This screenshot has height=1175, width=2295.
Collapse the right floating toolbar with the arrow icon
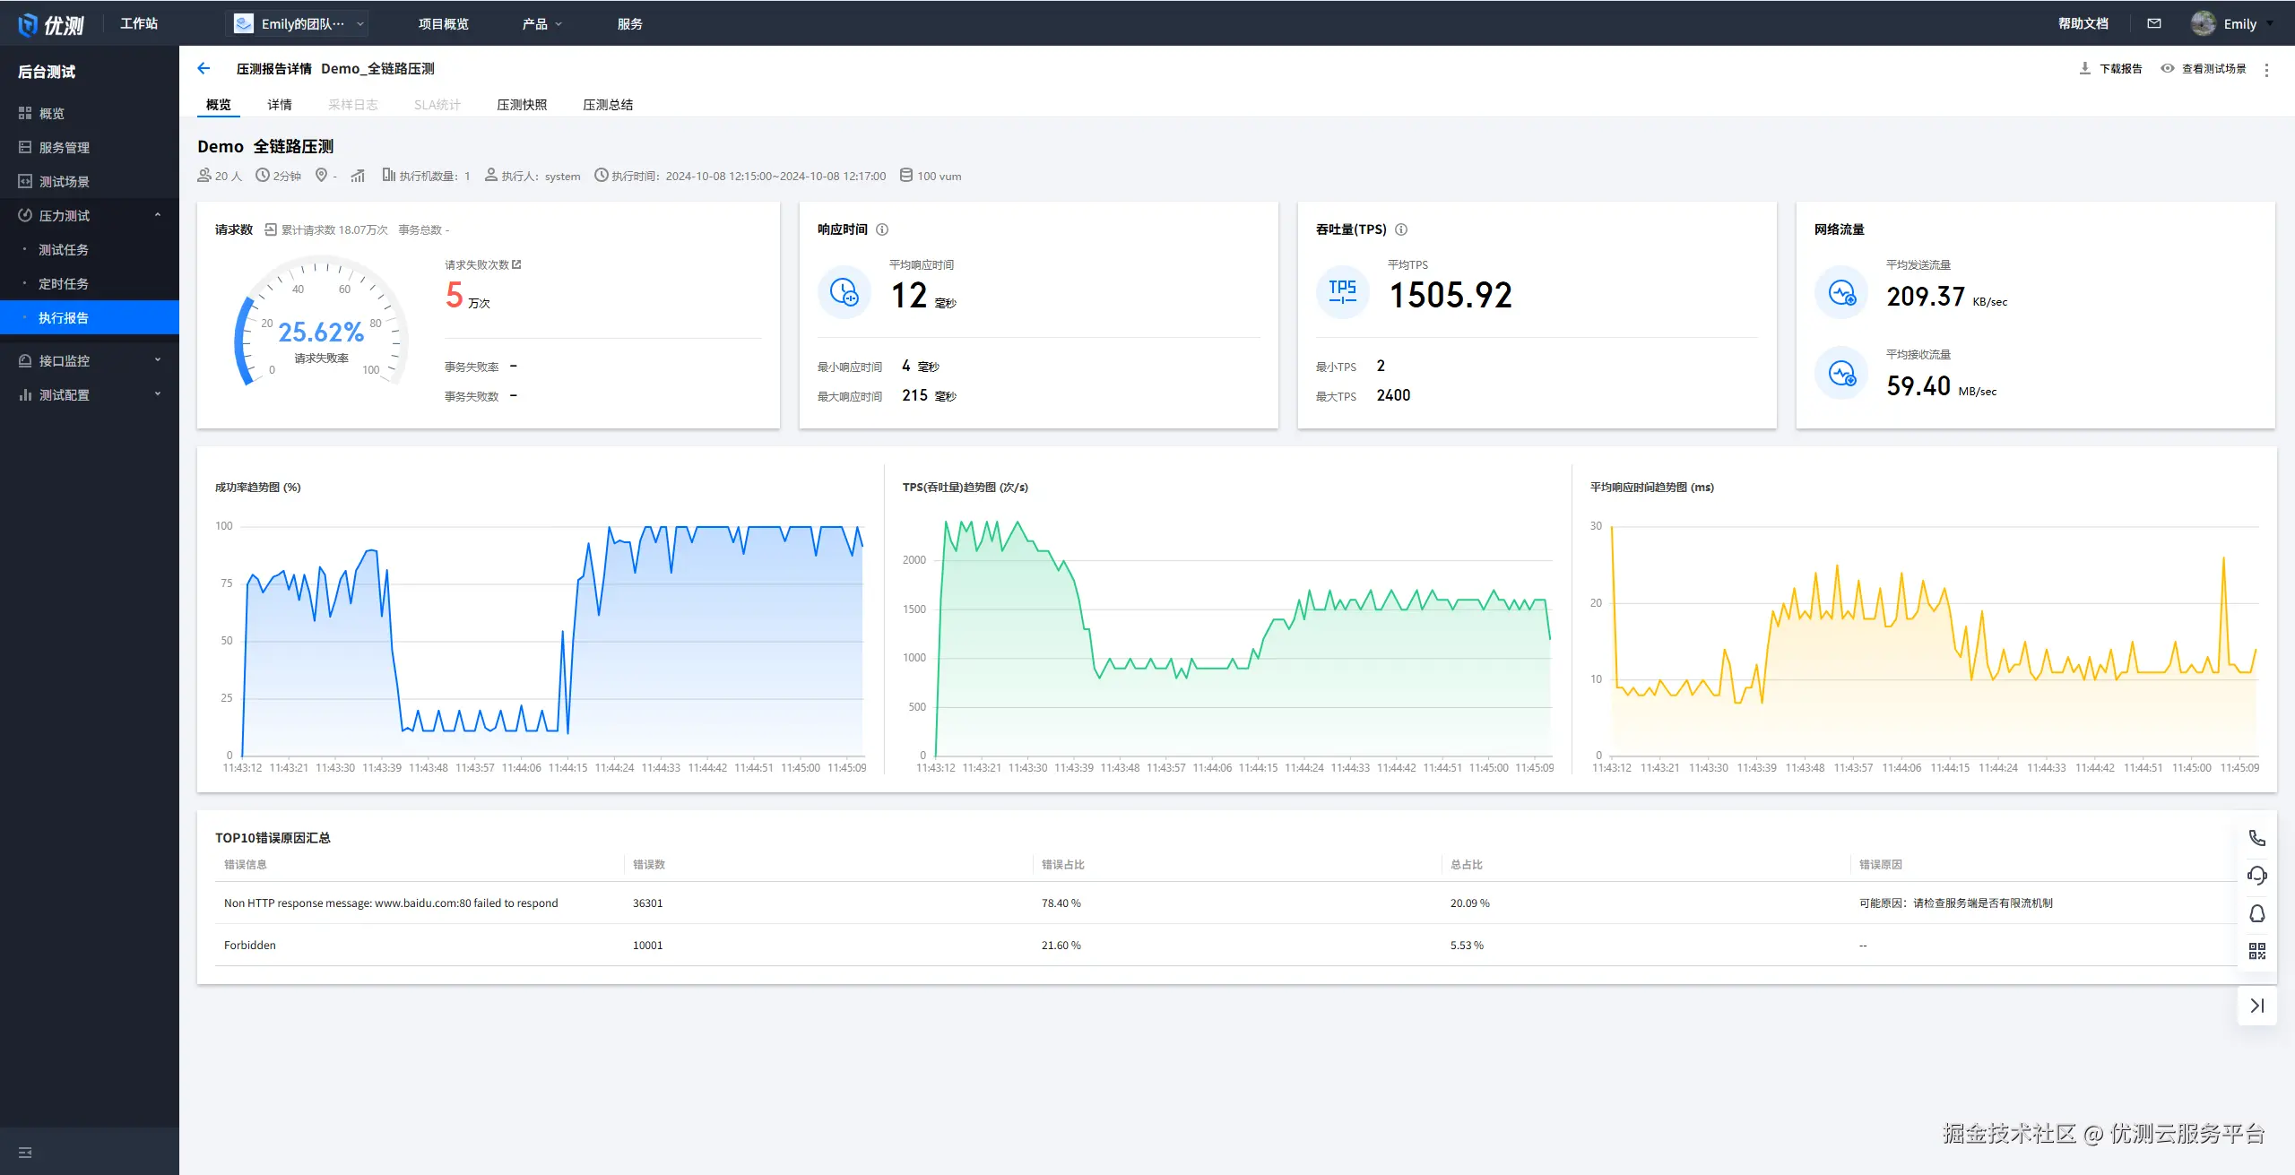coord(2257,1006)
